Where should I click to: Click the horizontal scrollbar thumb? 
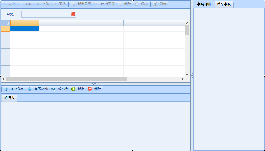click(x=67, y=79)
